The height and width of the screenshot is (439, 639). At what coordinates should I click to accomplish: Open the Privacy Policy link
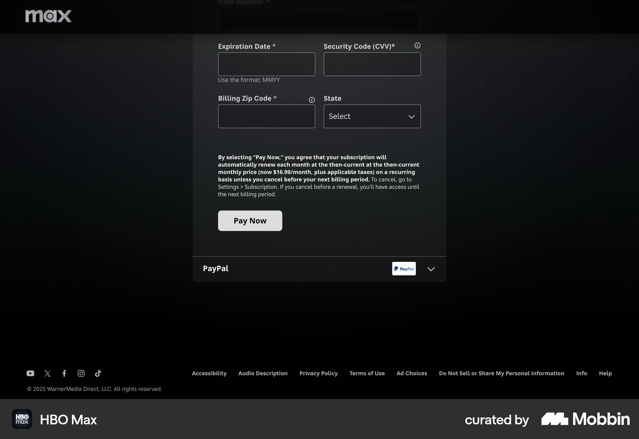319,373
